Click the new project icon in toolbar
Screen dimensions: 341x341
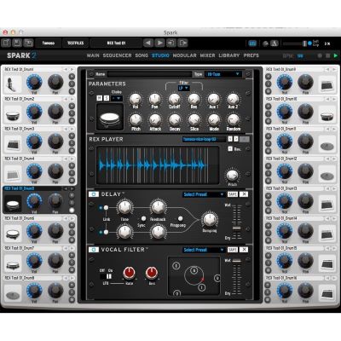coord(6,43)
